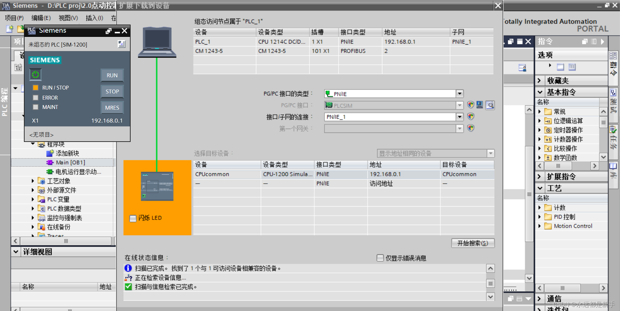Click the PID 控制 folder icon
620x311 pixels.
tap(548, 217)
